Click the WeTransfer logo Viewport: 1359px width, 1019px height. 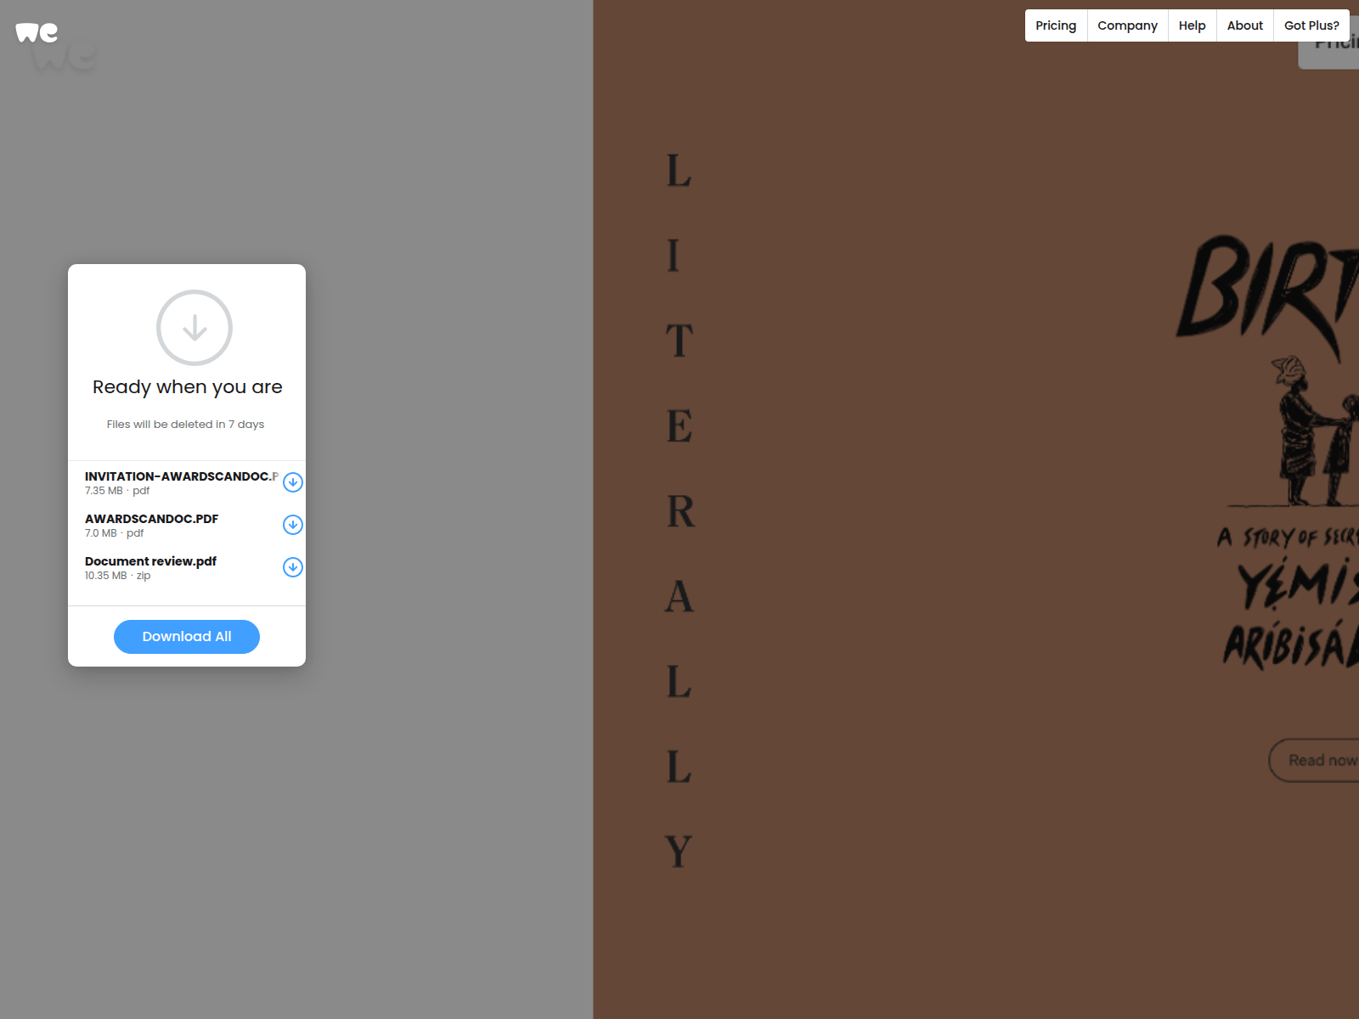coord(37,32)
